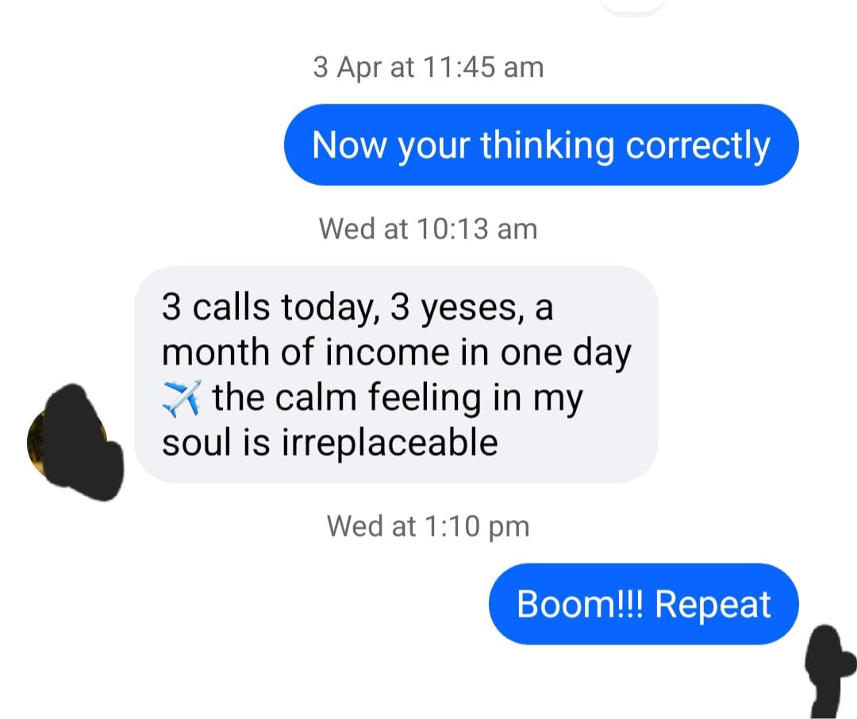Tap the '3 Apr at 11:45 am' timestamp
This screenshot has width=857, height=719.
[428, 67]
